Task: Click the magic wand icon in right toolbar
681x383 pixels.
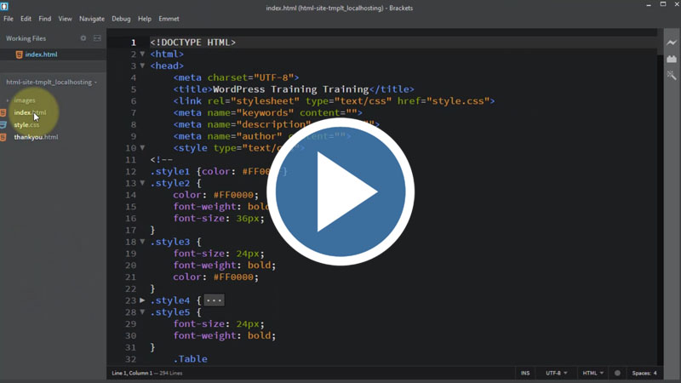Action: point(672,75)
